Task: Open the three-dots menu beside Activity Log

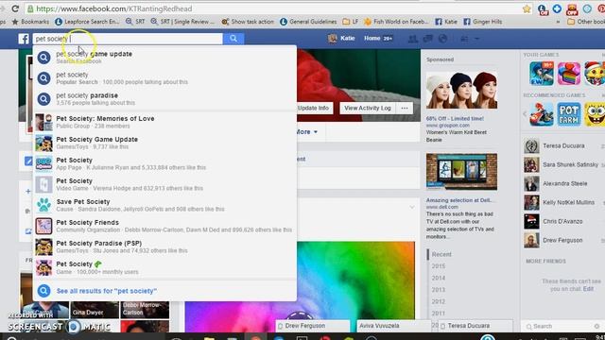Action: (405, 108)
